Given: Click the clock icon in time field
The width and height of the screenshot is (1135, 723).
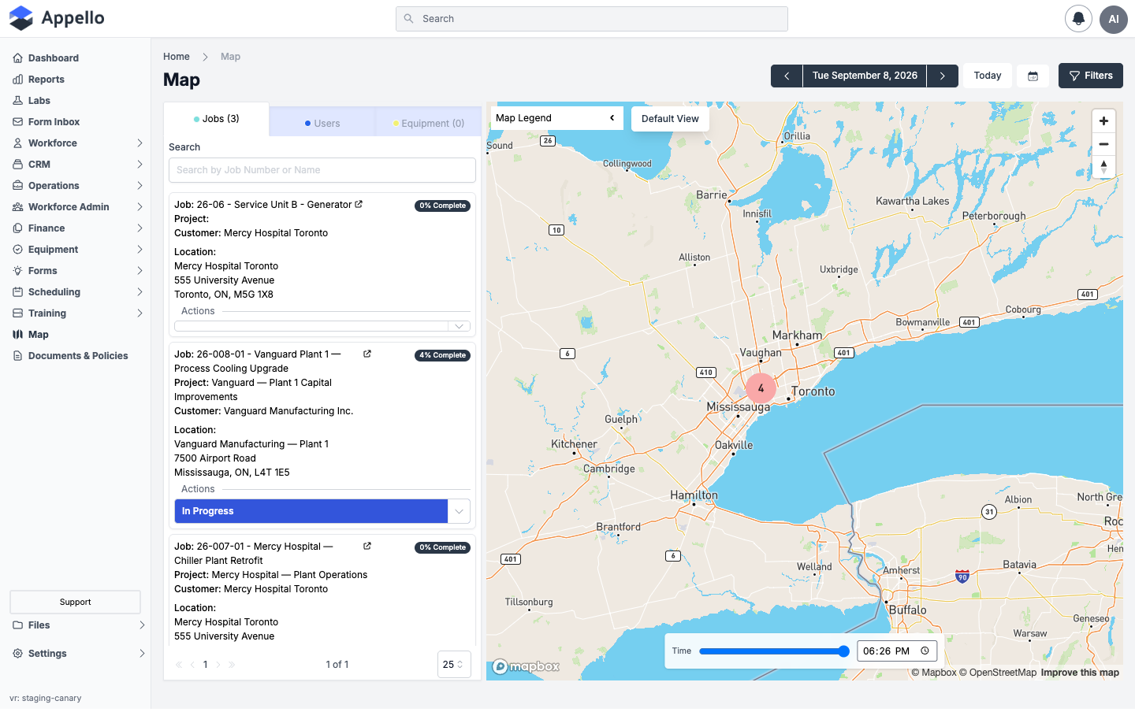Looking at the screenshot, I should (x=925, y=651).
